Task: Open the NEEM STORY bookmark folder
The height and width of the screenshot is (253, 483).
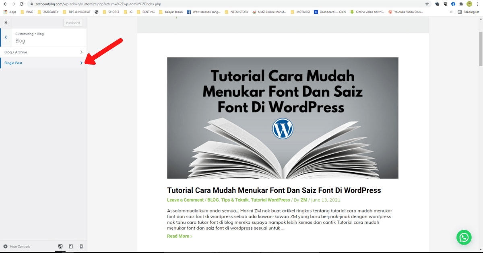Action: tap(236, 12)
